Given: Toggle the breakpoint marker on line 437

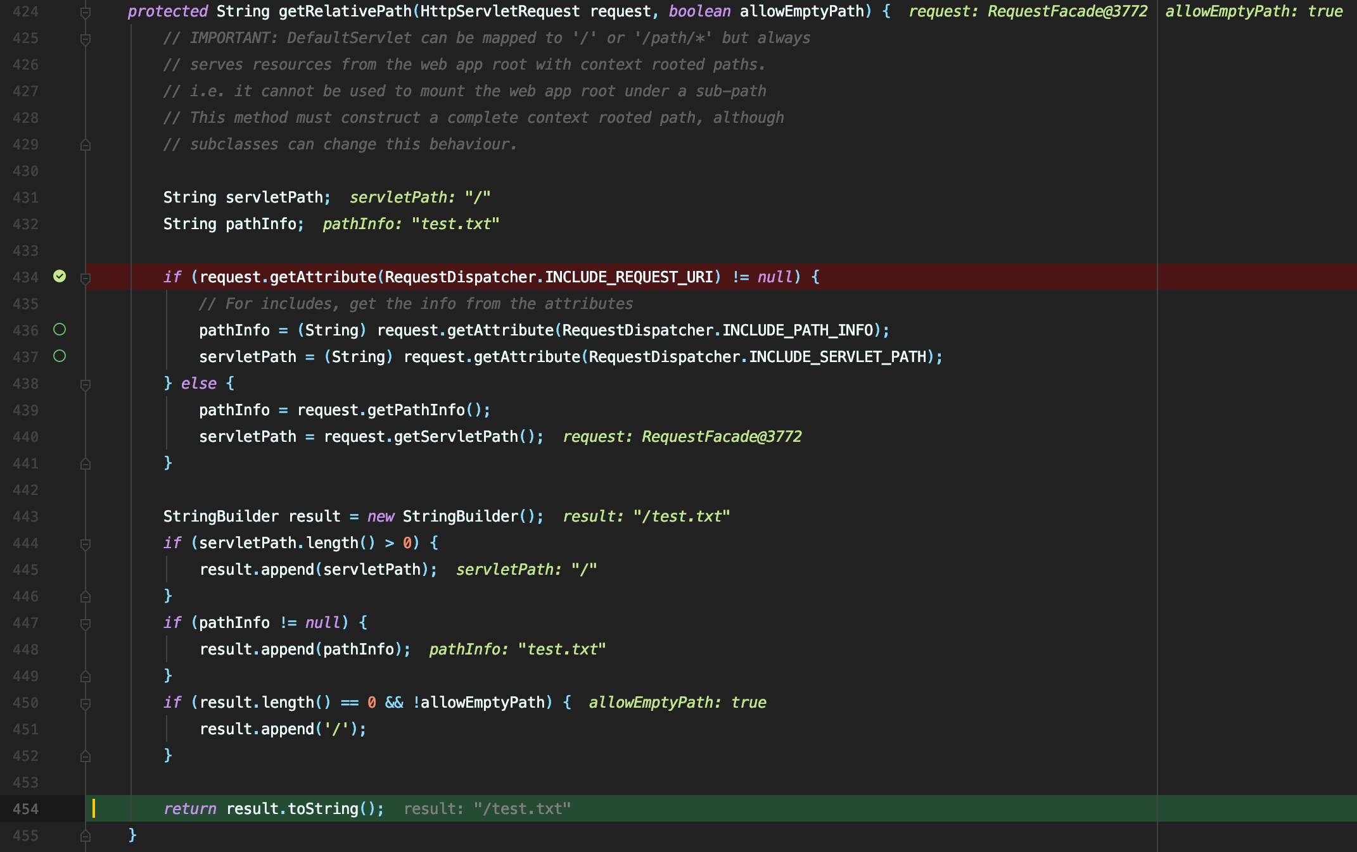Looking at the screenshot, I should click(60, 356).
